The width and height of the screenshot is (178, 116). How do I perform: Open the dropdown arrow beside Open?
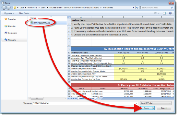pyautogui.click(x=153, y=108)
